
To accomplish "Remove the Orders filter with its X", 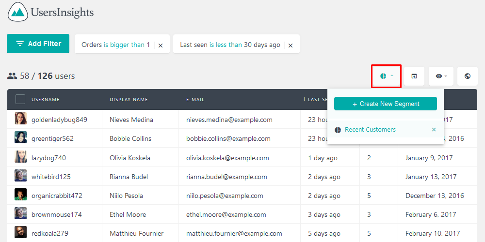I will 161,45.
